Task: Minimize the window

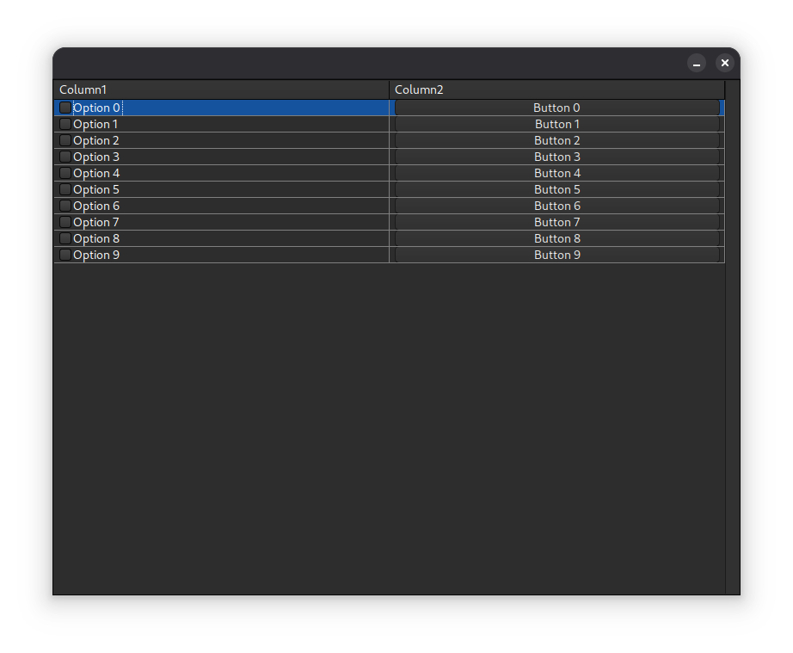Action: pyautogui.click(x=697, y=63)
